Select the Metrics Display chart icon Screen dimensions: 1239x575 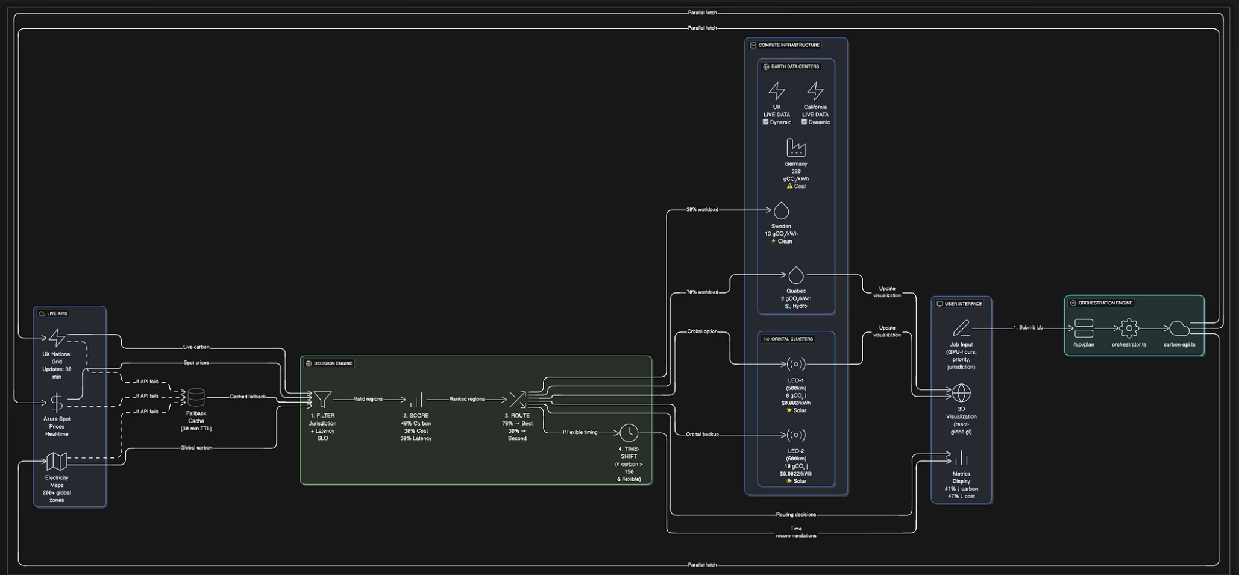tap(961, 458)
